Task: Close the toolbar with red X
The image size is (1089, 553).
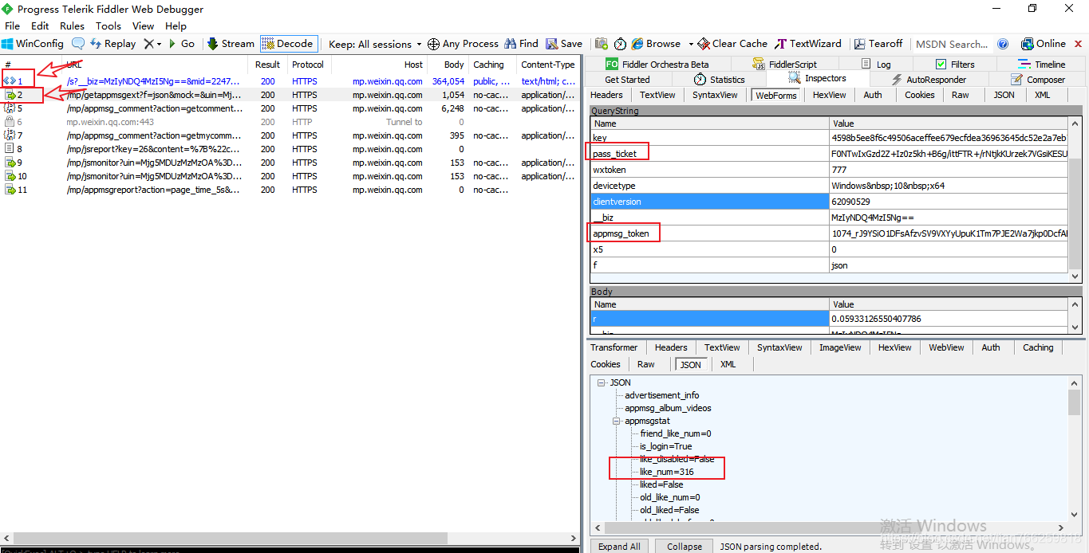Action: click(x=1079, y=44)
